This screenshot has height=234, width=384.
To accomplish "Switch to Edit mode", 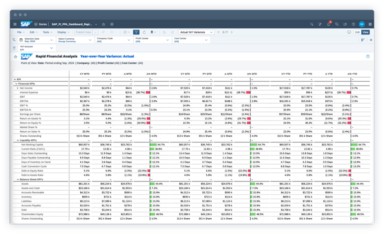I will point(357,32).
